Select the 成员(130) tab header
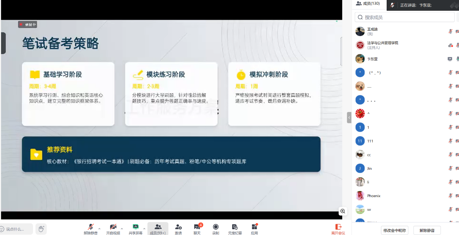This screenshot has width=459, height=235. [368, 4]
